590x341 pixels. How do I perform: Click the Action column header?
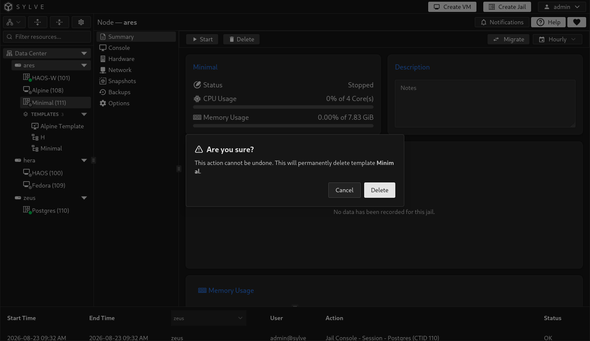click(334, 318)
